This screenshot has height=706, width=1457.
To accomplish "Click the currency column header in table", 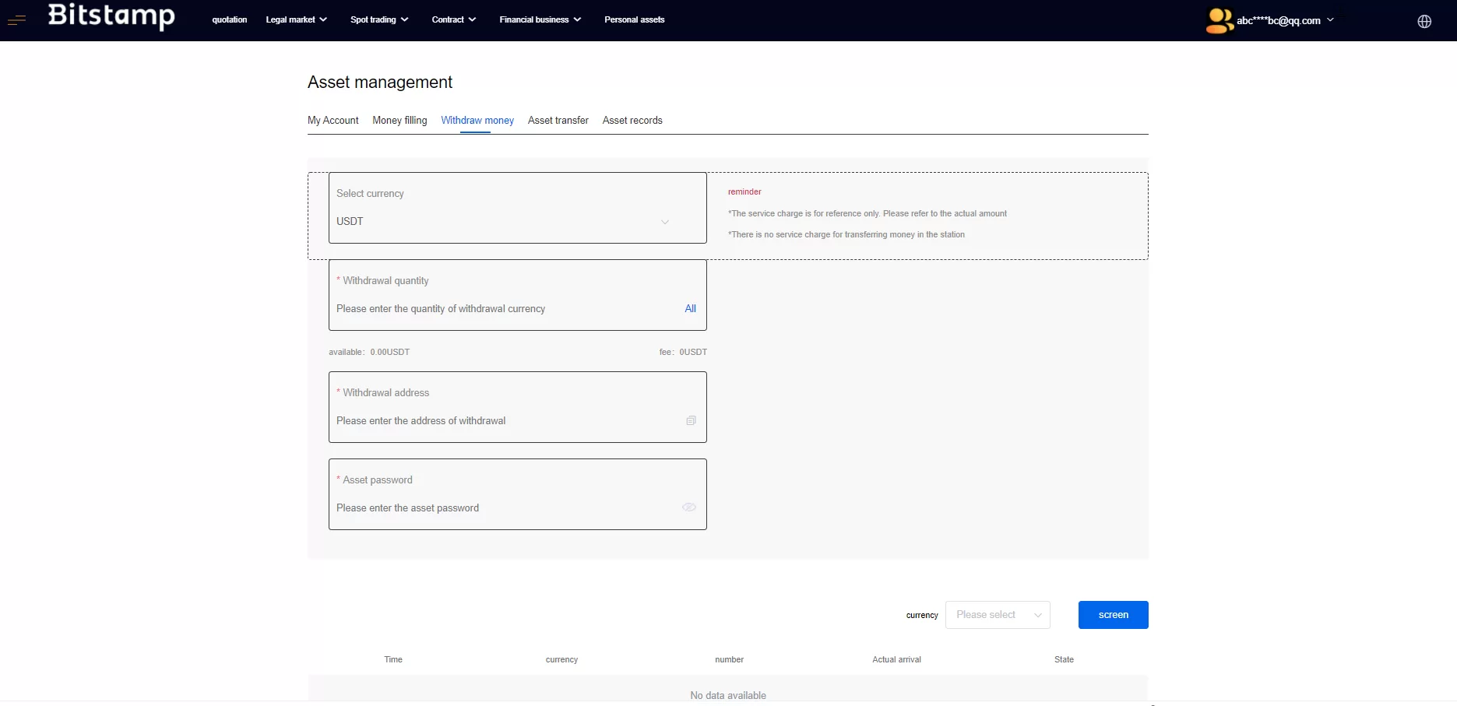I will [561, 659].
